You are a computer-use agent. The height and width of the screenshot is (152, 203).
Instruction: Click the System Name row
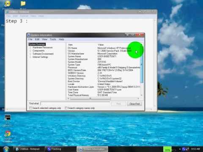104,57
